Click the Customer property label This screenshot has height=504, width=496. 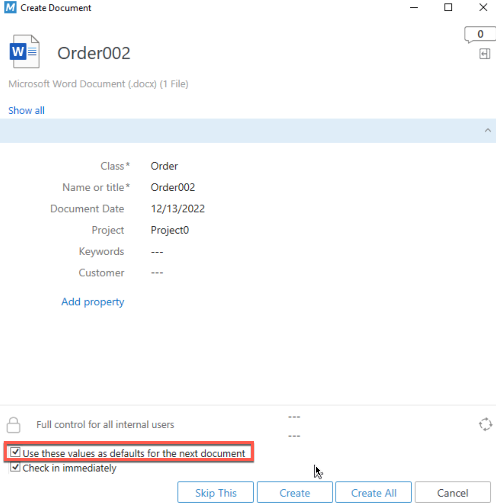pyautogui.click(x=102, y=273)
